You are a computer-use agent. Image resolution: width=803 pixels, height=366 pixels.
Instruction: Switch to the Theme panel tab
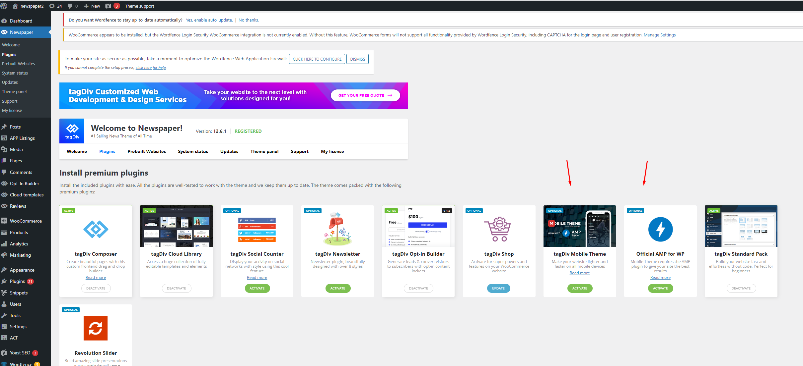coord(264,151)
